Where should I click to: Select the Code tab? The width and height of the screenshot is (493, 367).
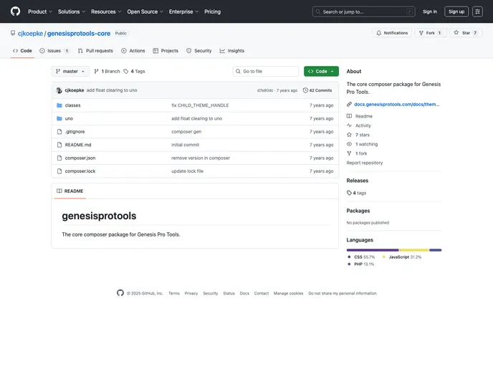[x=22, y=51]
